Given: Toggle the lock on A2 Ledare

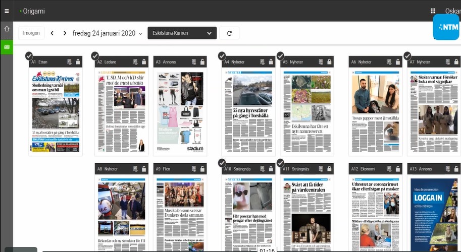Looking at the screenshot, I should (144, 62).
